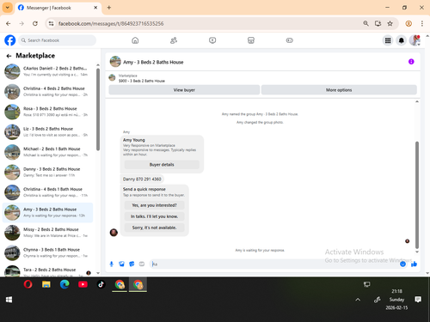
Task: Send 'Sorry, it's not available.' response
Action: coord(154,228)
